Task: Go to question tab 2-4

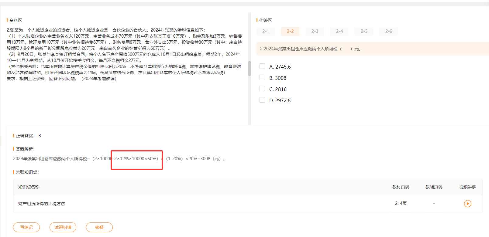Action: 339,31
